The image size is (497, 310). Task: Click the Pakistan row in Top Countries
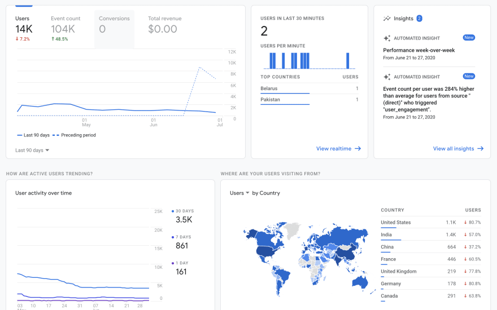click(x=309, y=100)
